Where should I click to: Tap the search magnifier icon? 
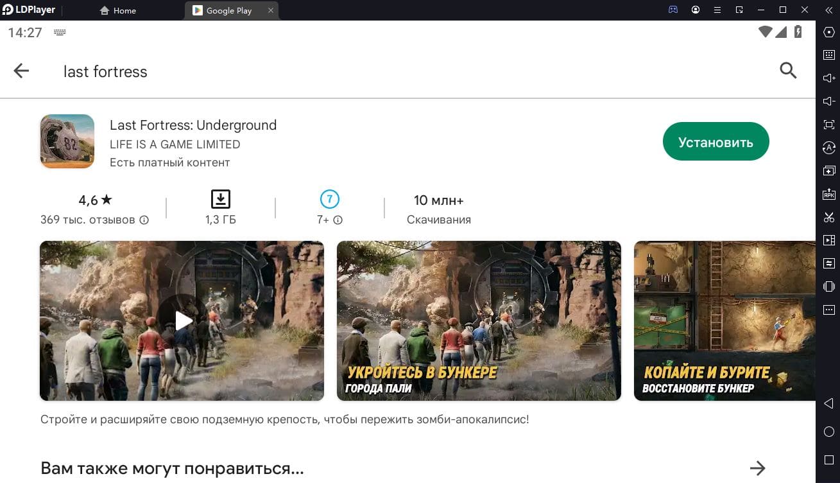788,71
